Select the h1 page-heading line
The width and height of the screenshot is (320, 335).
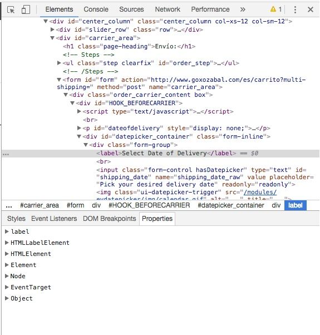129,46
